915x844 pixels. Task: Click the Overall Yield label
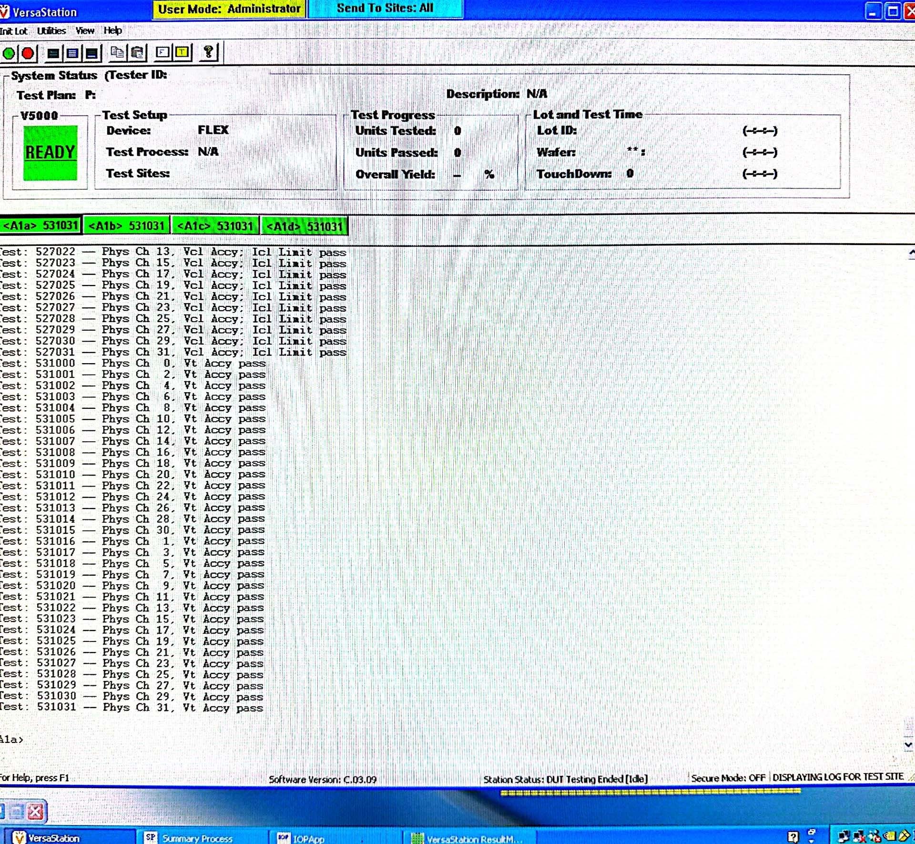[x=395, y=174]
